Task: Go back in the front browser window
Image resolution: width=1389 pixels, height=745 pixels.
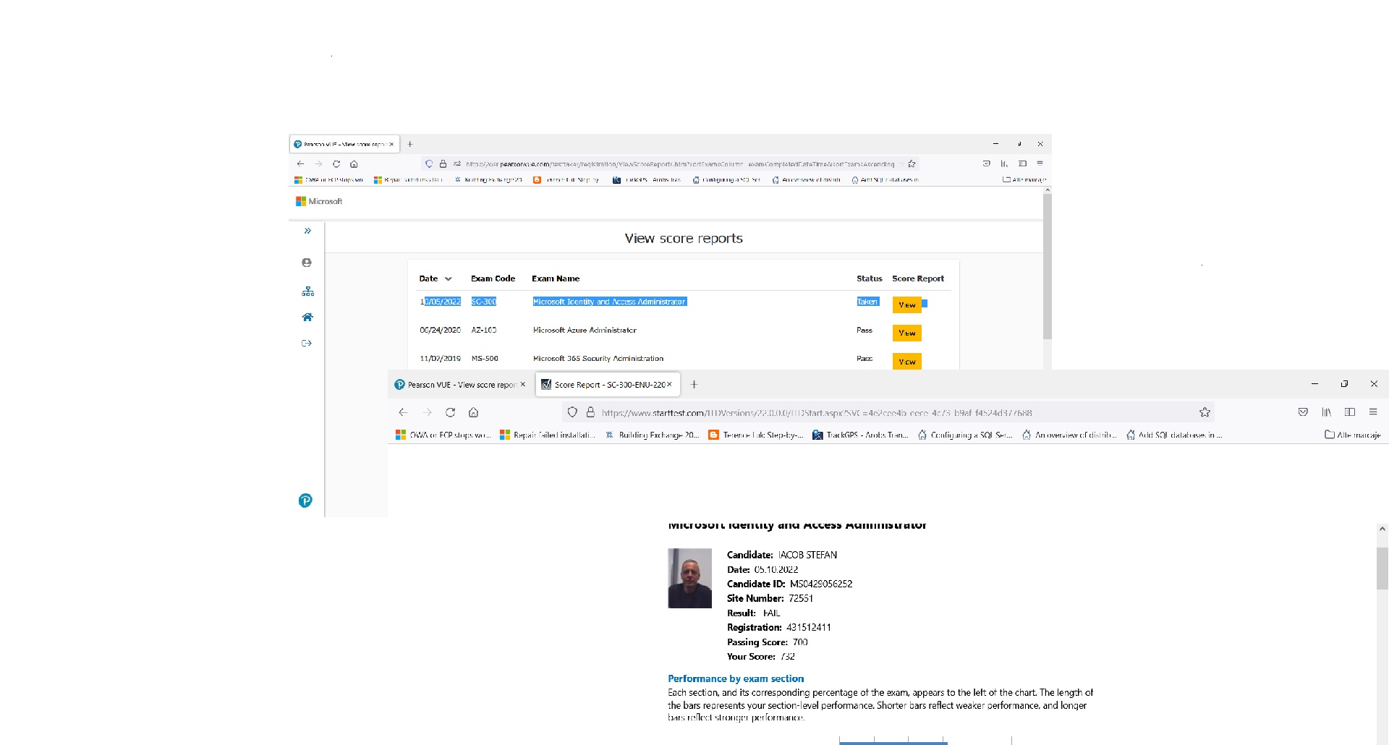Action: 403,412
